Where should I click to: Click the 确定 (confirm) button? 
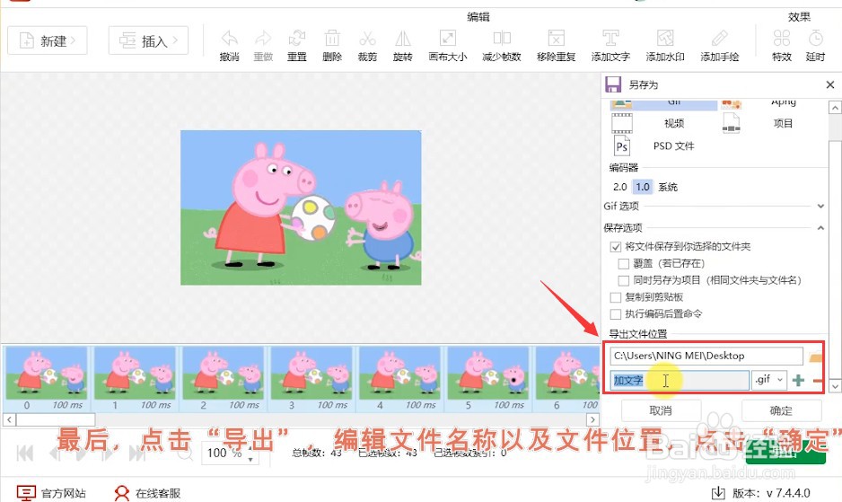pyautogui.click(x=781, y=410)
